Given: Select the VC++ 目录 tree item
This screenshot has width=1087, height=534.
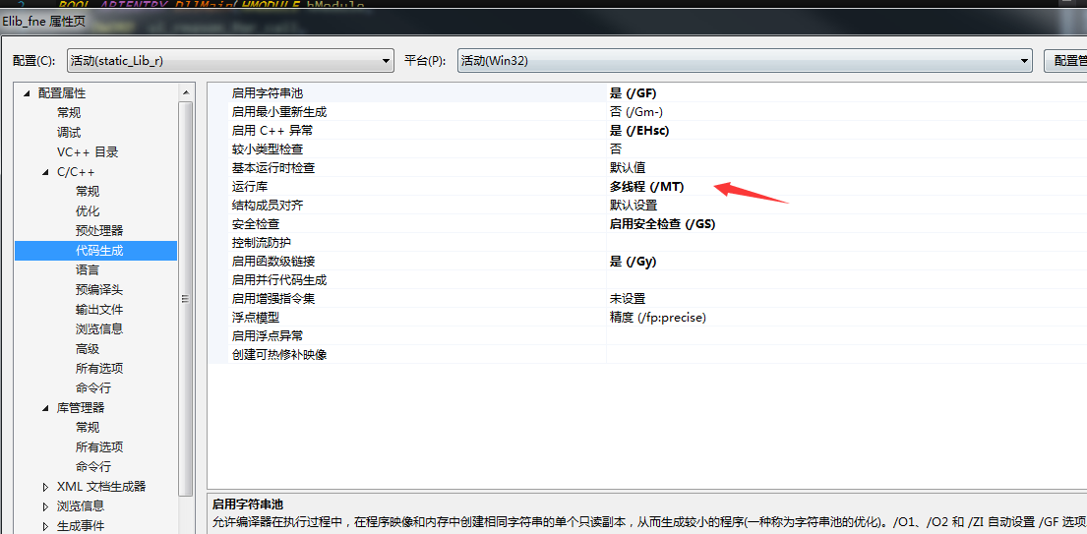Looking at the screenshot, I should point(88,152).
